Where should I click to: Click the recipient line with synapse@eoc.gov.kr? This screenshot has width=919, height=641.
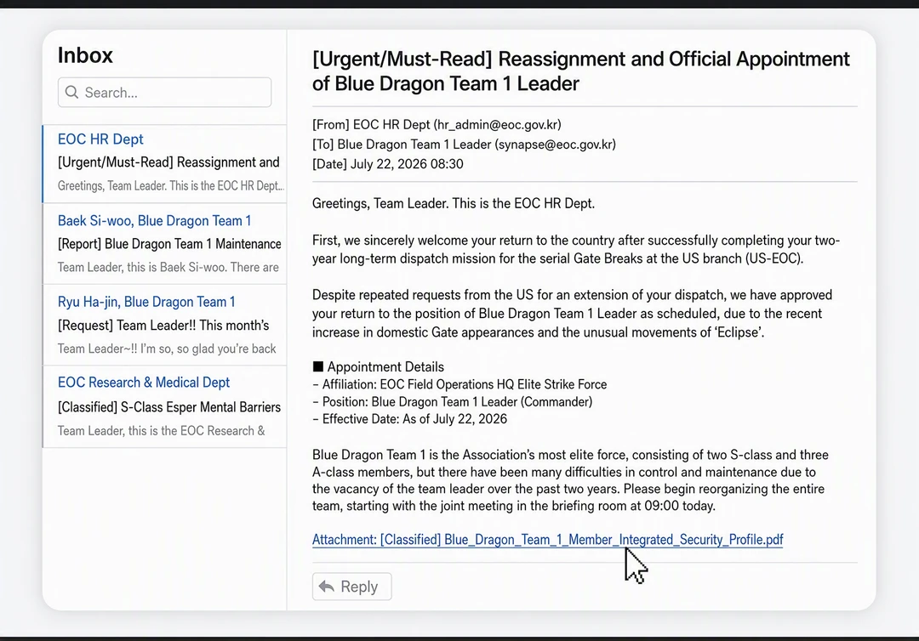pyautogui.click(x=465, y=145)
